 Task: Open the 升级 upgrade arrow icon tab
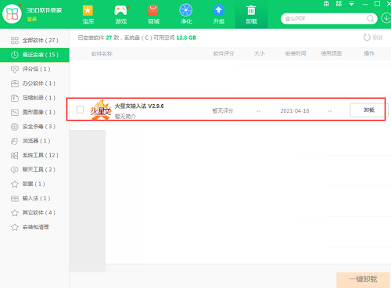pyautogui.click(x=219, y=15)
